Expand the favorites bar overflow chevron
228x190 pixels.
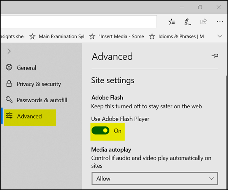219,36
